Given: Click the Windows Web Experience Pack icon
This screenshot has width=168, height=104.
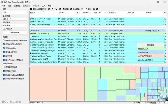Looking at the screenshot, I should 31,39.
